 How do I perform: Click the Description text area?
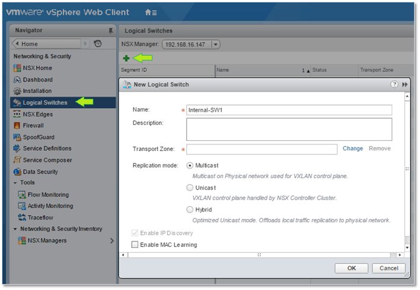289,130
